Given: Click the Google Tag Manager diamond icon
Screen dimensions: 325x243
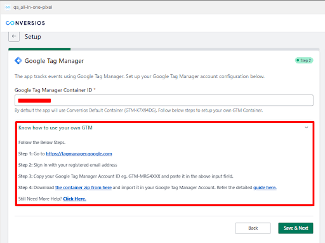Looking at the screenshot, I should pos(18,61).
